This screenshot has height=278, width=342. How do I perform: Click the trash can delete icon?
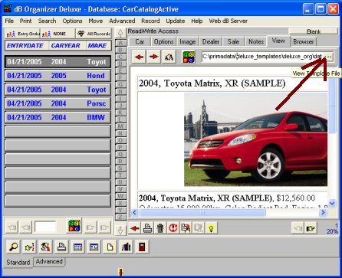click(x=160, y=228)
